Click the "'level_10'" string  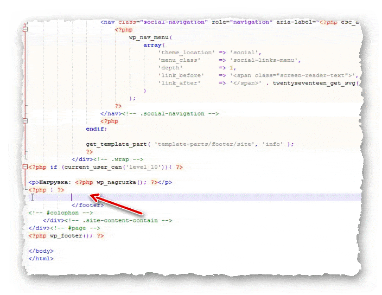(143, 167)
